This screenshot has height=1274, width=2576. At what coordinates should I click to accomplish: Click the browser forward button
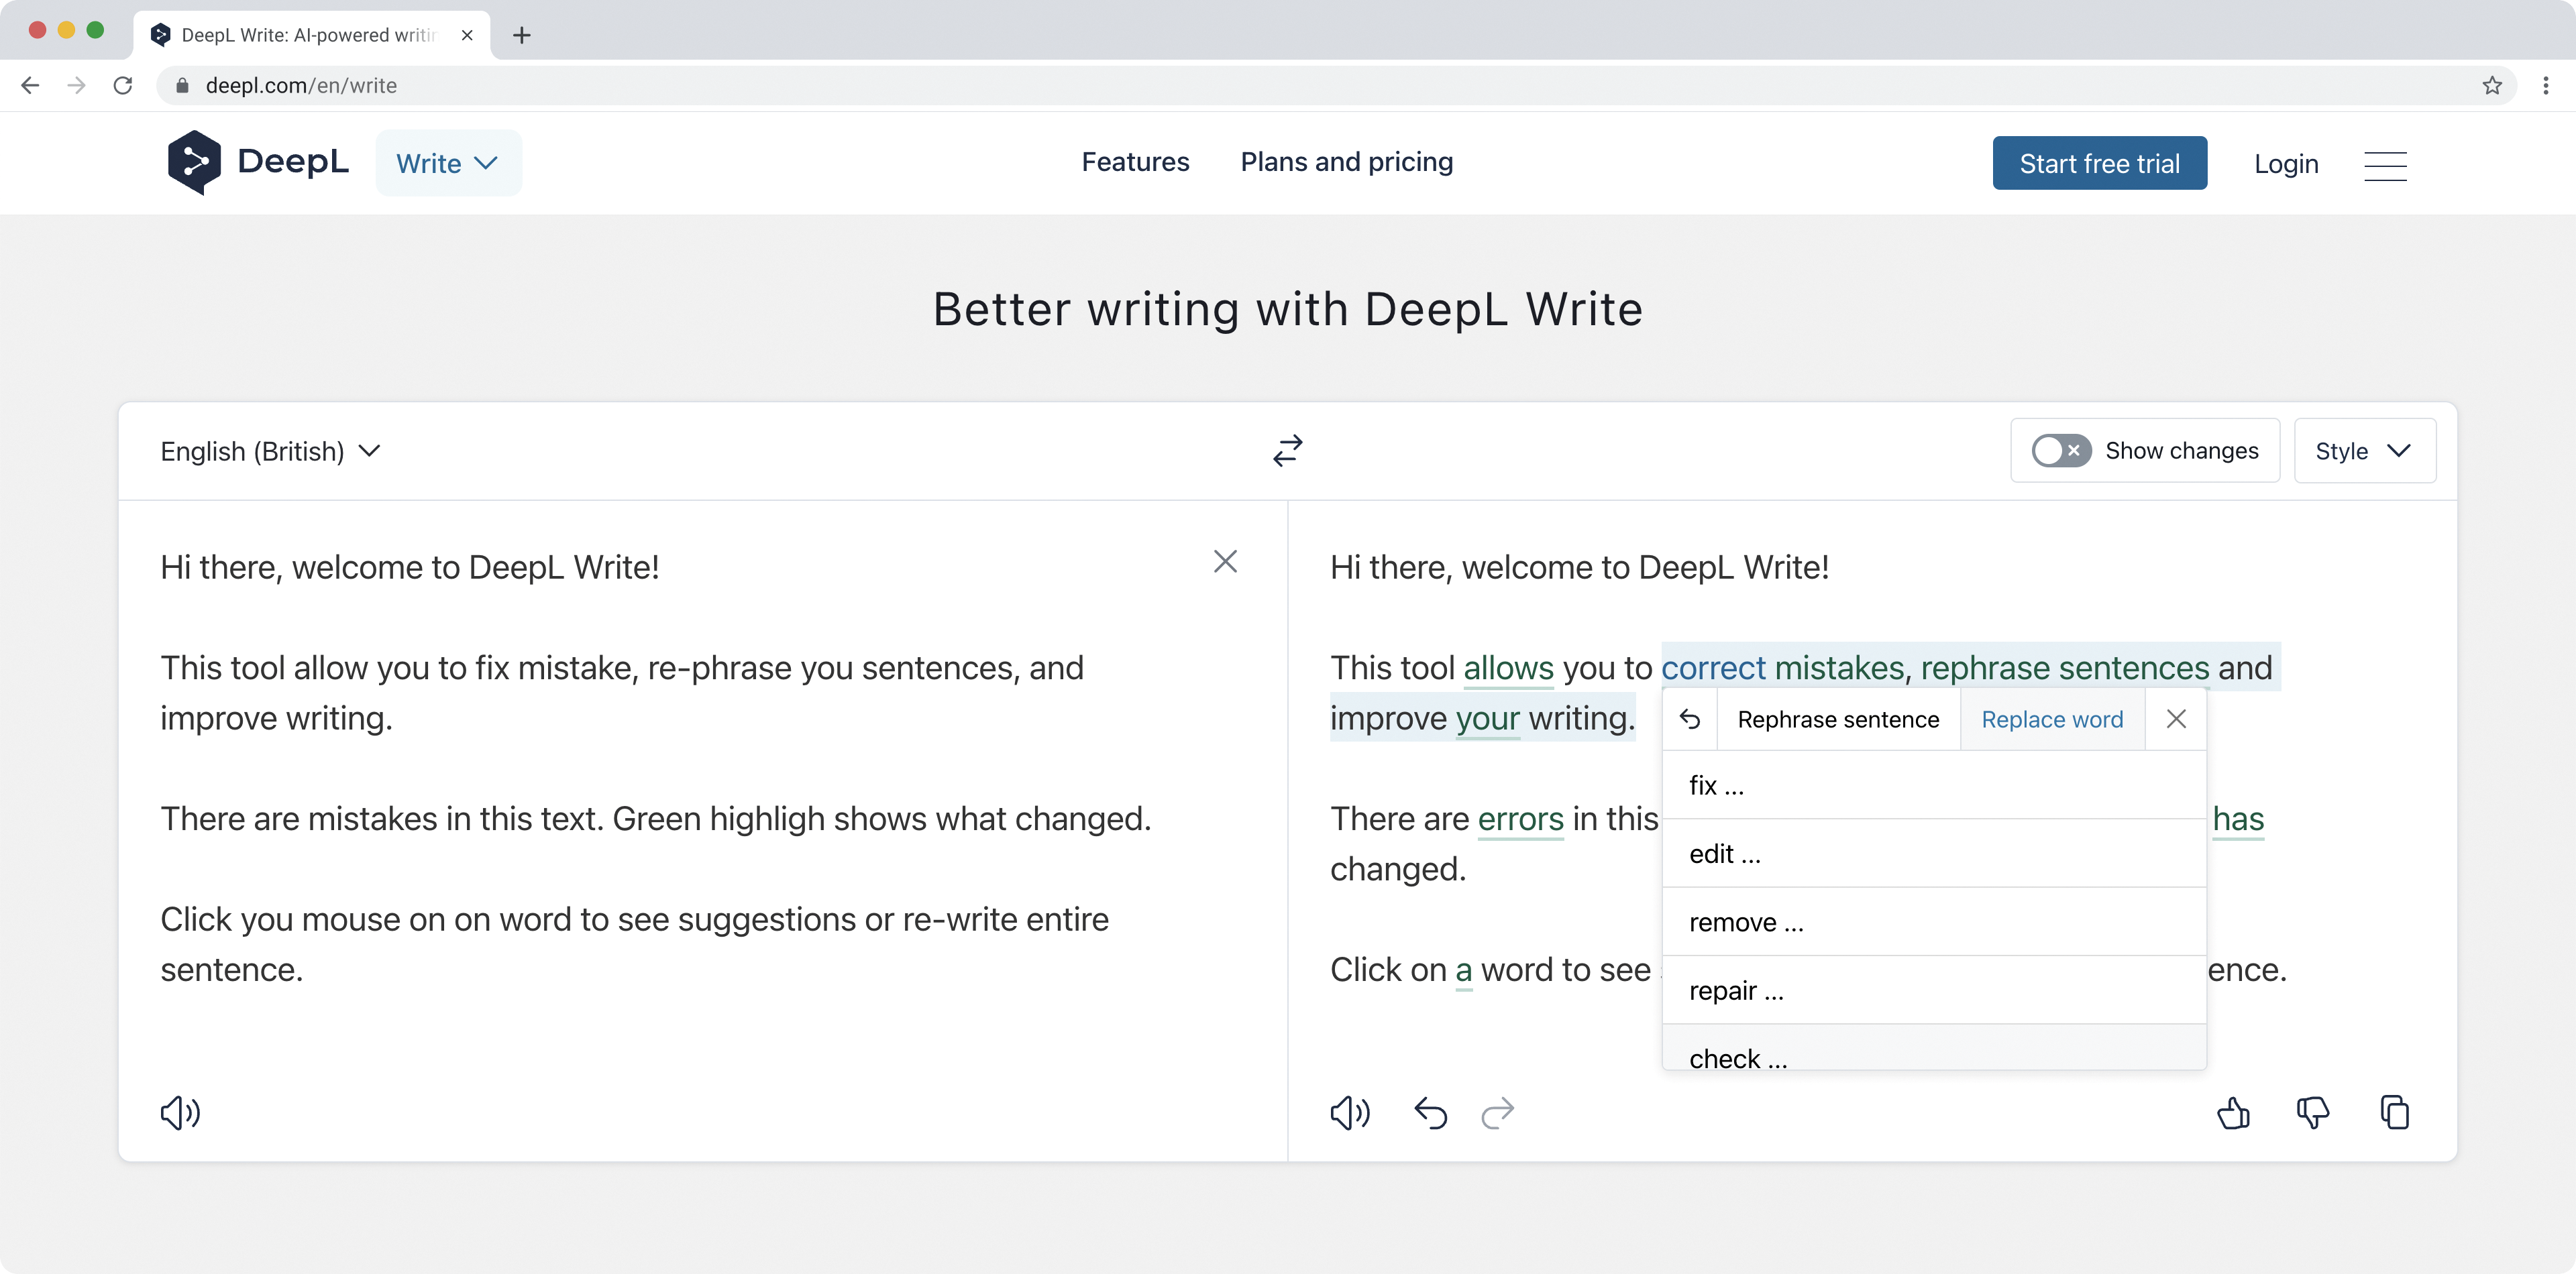pos(76,86)
